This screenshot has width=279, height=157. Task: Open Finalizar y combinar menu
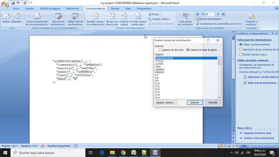coord(252,19)
